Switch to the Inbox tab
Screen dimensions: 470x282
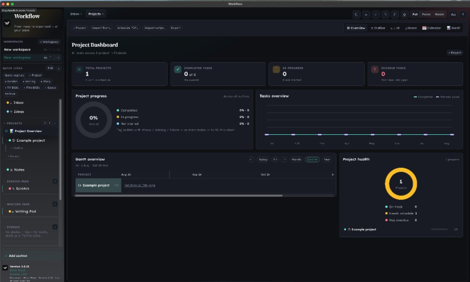75,14
